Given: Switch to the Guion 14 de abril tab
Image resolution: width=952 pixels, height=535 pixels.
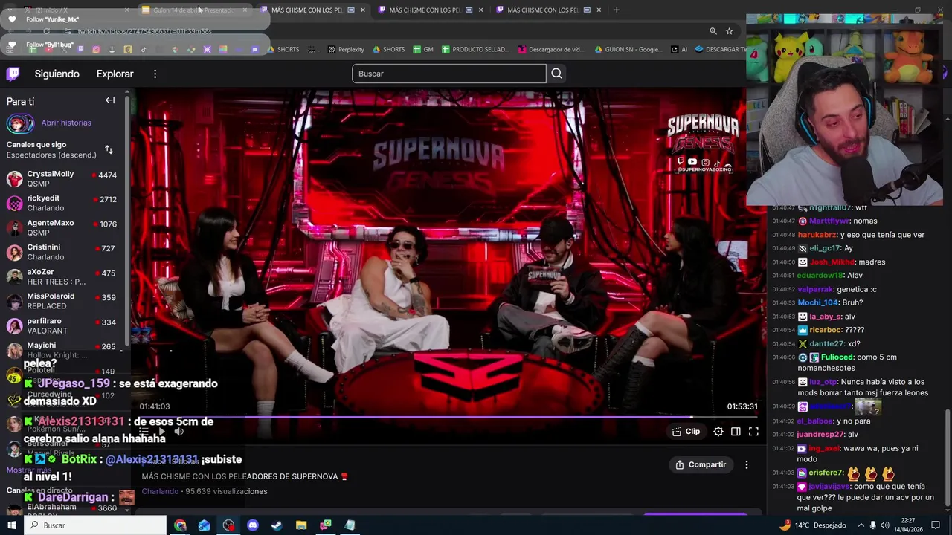Looking at the screenshot, I should pyautogui.click(x=193, y=10).
